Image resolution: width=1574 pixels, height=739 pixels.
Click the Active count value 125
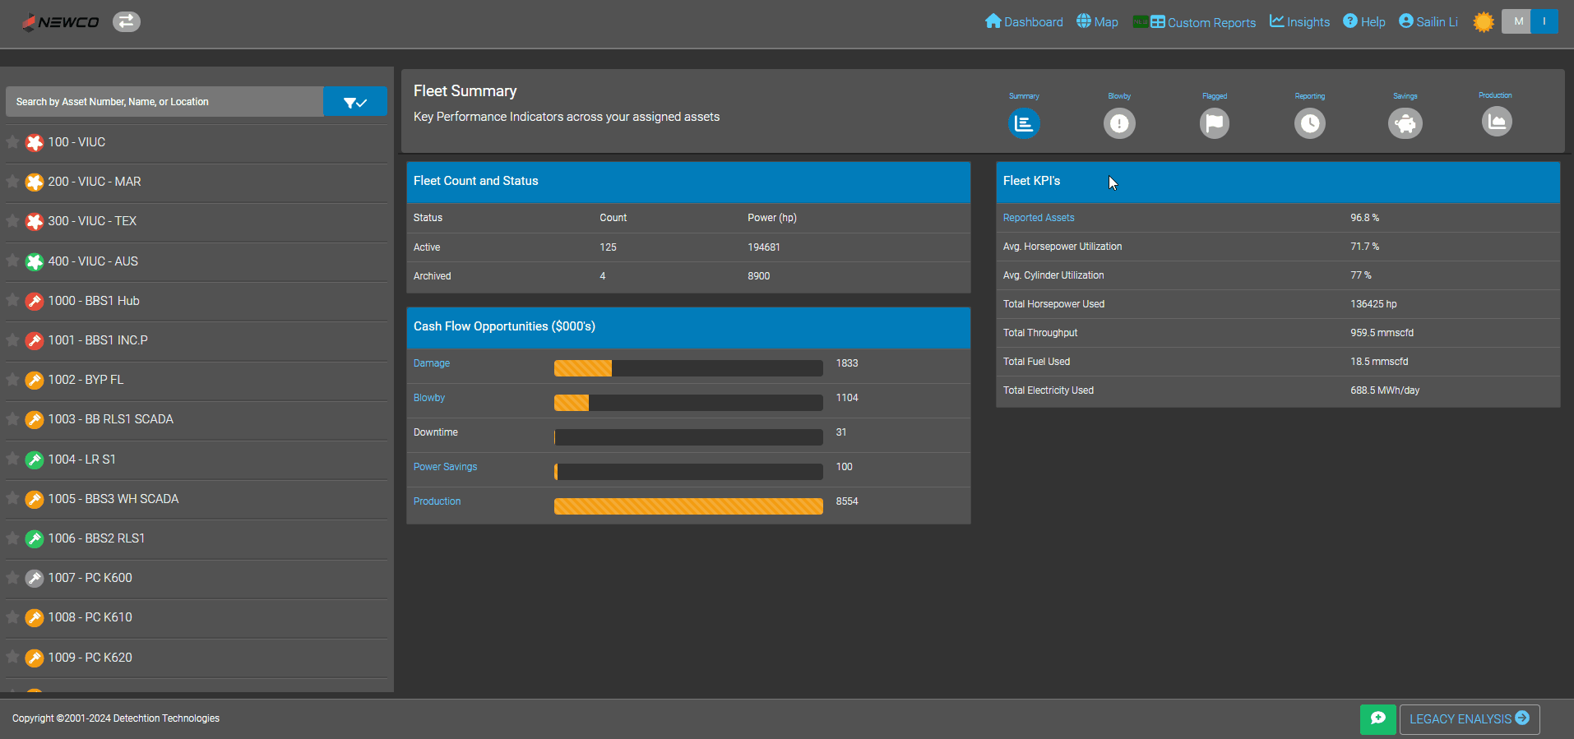[x=608, y=247]
